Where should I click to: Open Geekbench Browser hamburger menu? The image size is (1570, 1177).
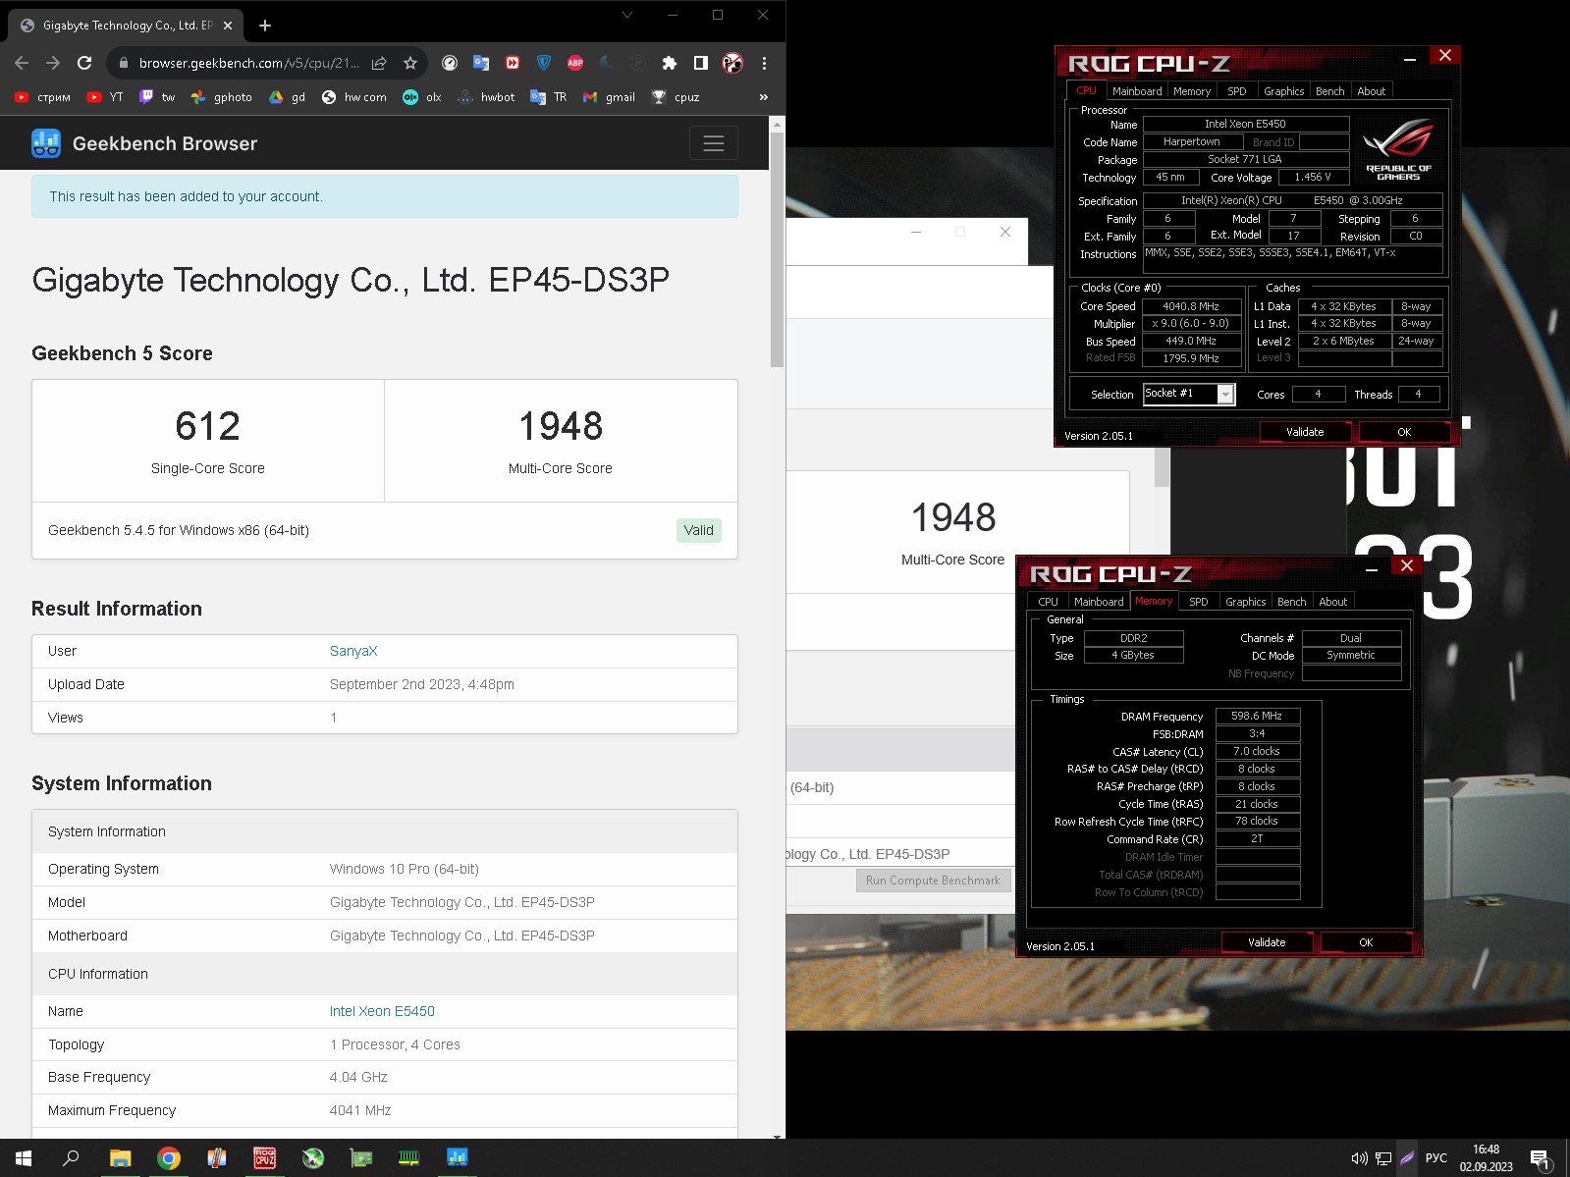tap(714, 143)
